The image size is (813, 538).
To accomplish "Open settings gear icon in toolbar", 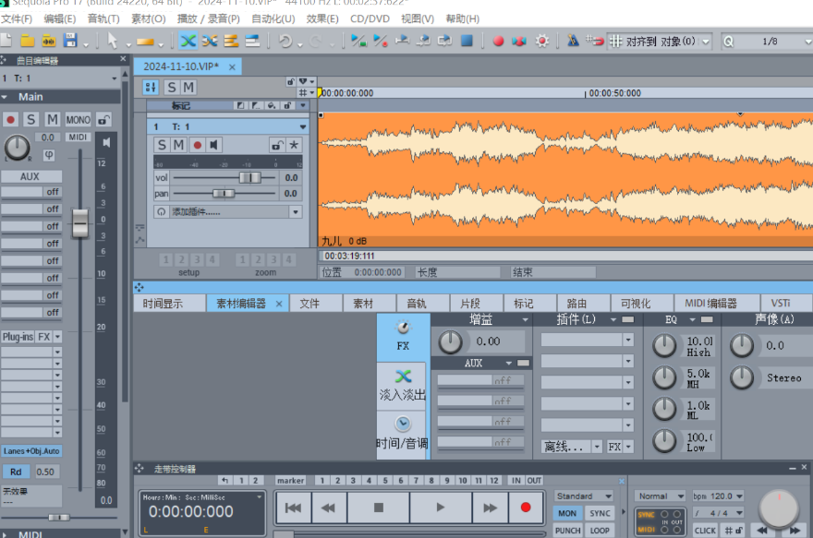I will [x=541, y=41].
